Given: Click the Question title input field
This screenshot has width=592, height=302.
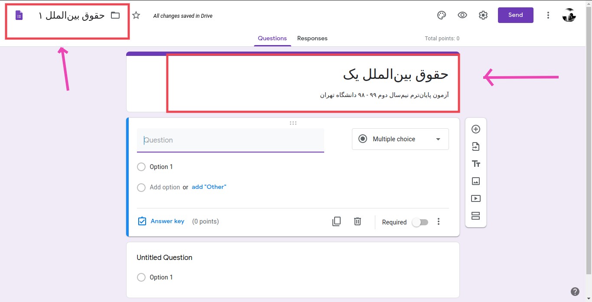Looking at the screenshot, I should pyautogui.click(x=231, y=140).
